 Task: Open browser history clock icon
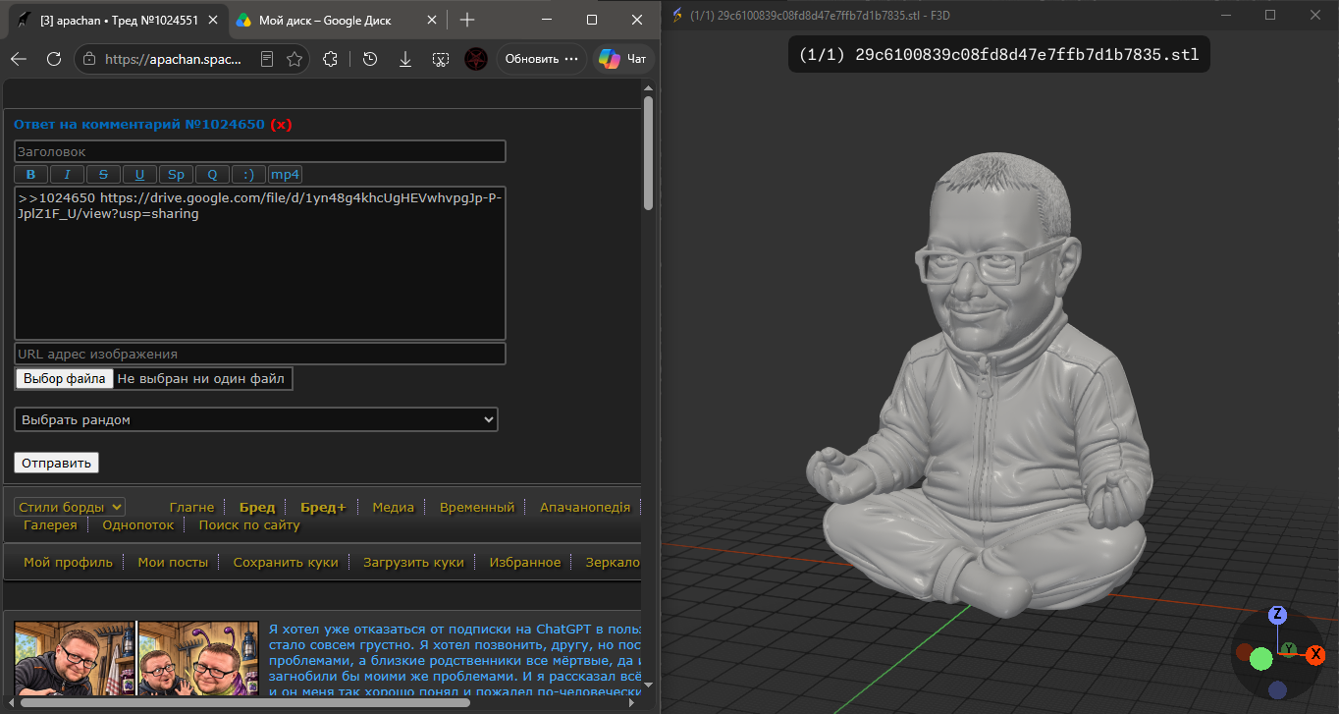pos(370,59)
